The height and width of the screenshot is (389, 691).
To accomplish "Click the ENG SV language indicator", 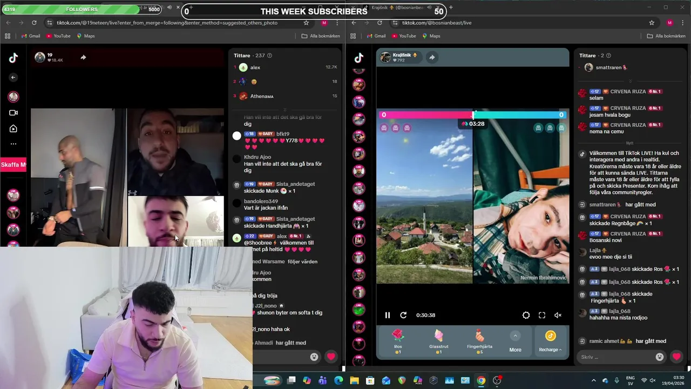I will pos(630,380).
